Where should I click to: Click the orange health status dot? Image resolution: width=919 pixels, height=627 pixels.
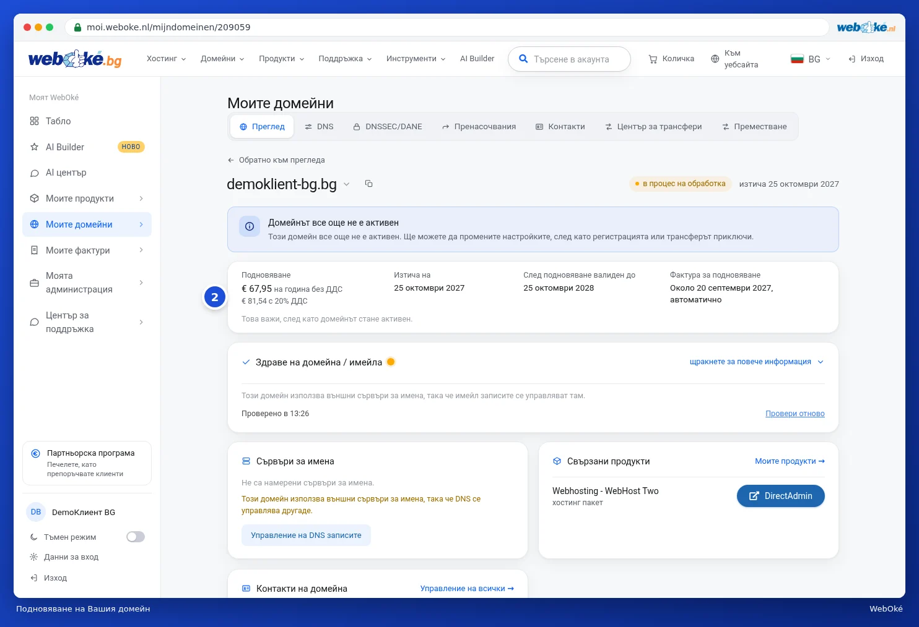tap(391, 362)
